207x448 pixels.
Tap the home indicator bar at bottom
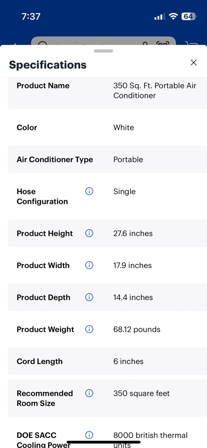coord(103,442)
